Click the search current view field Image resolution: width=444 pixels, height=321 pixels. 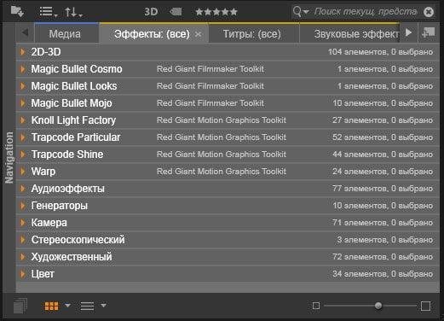pos(366,12)
